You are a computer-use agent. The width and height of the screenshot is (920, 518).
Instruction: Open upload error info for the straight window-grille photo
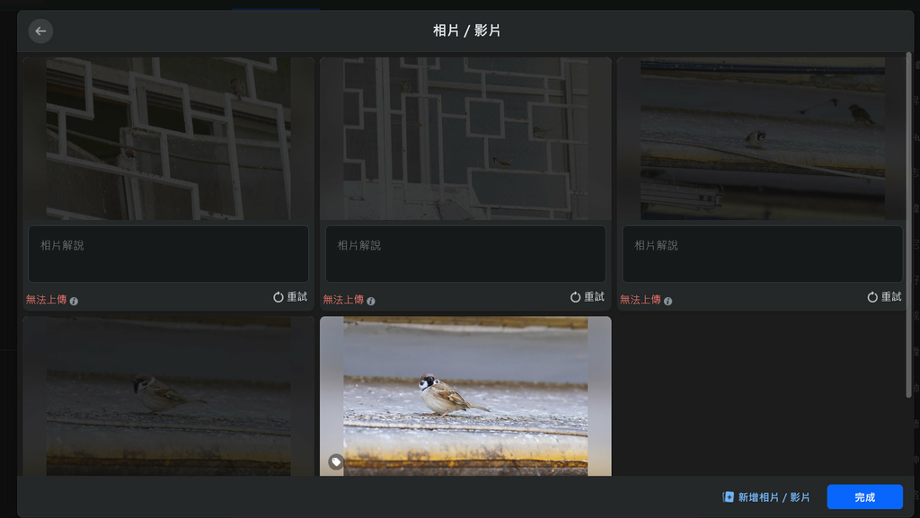tap(371, 301)
